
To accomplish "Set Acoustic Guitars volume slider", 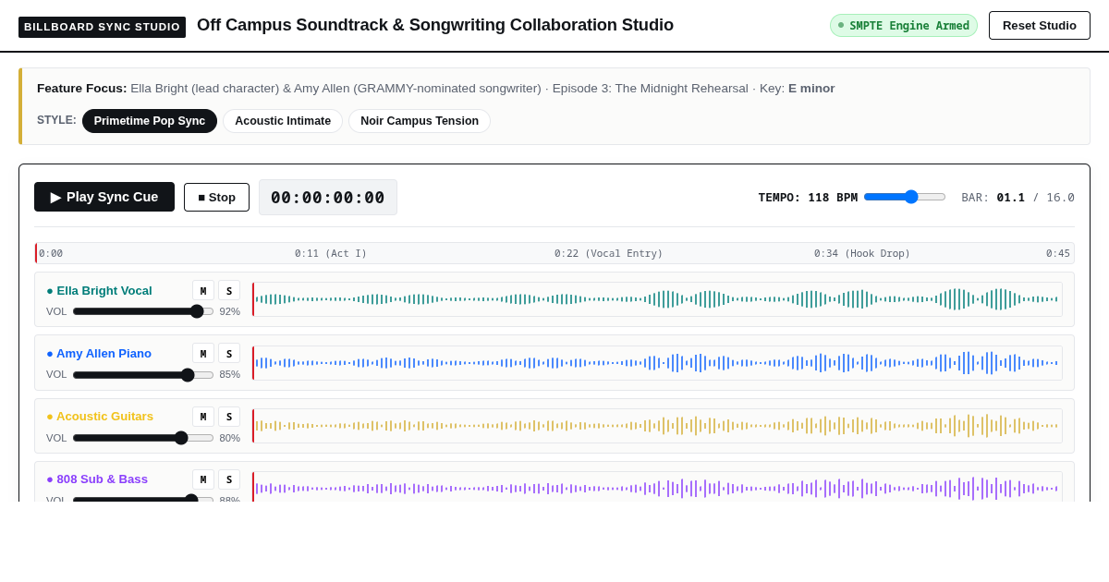I will pyautogui.click(x=143, y=438).
